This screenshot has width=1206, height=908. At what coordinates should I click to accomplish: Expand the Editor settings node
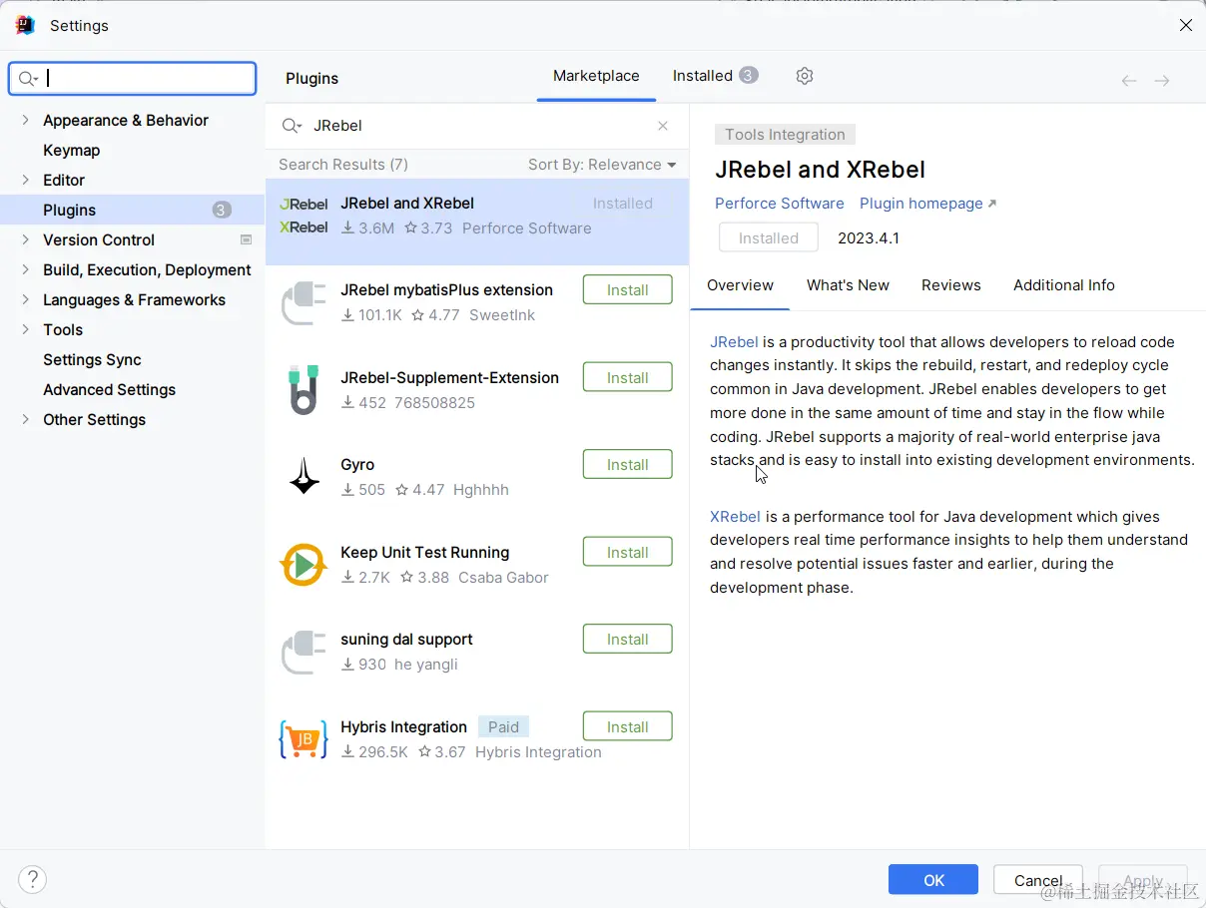pyautogui.click(x=25, y=180)
